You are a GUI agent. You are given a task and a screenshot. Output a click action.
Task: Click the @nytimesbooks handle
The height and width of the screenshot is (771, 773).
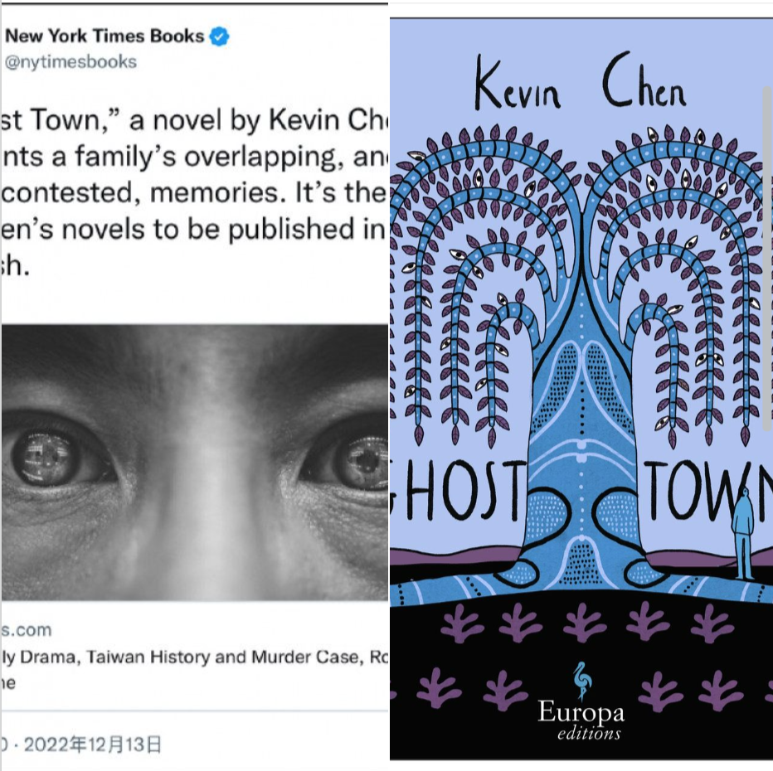[x=70, y=62]
